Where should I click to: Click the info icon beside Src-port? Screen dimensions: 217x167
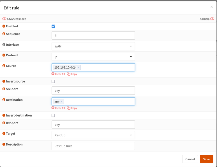coord(4,89)
